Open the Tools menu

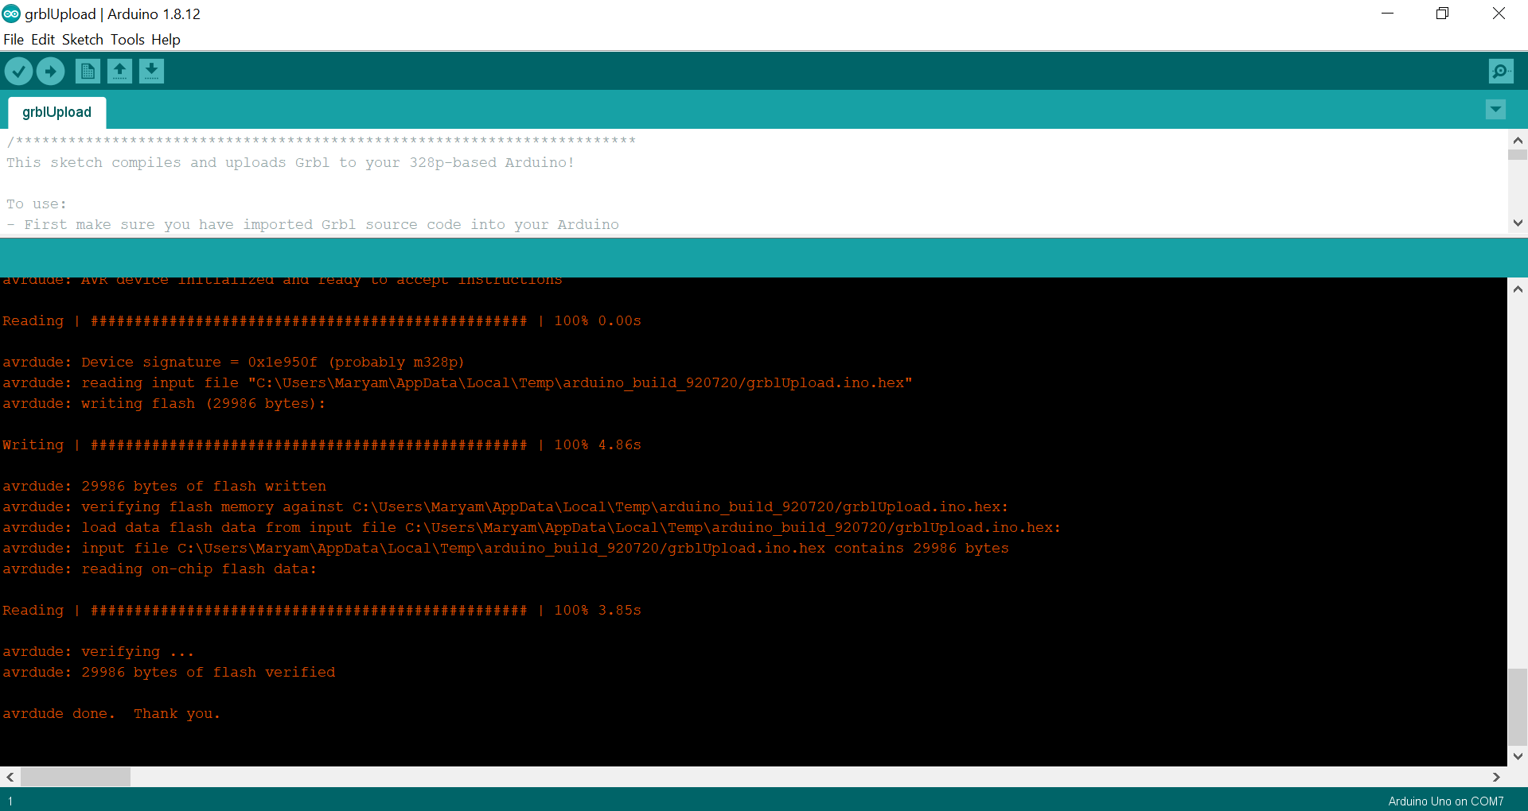[127, 40]
